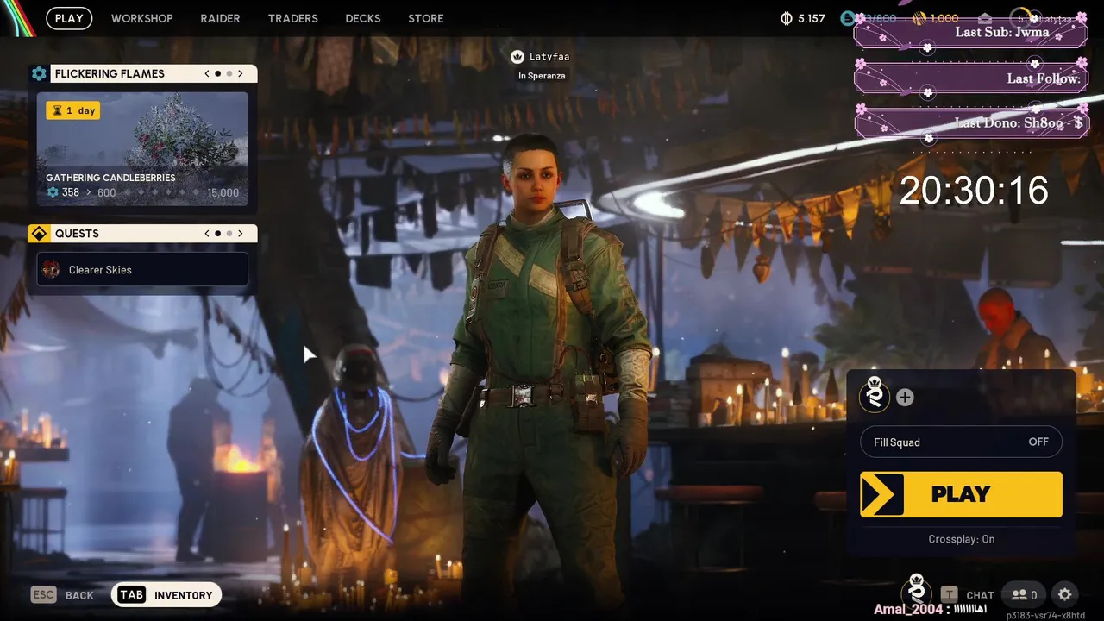Add a squad member with plus icon
The image size is (1104, 621).
click(x=905, y=398)
